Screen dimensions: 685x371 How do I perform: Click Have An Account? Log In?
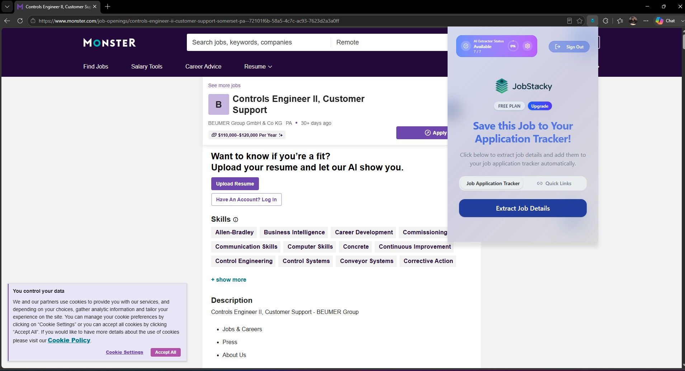point(246,199)
